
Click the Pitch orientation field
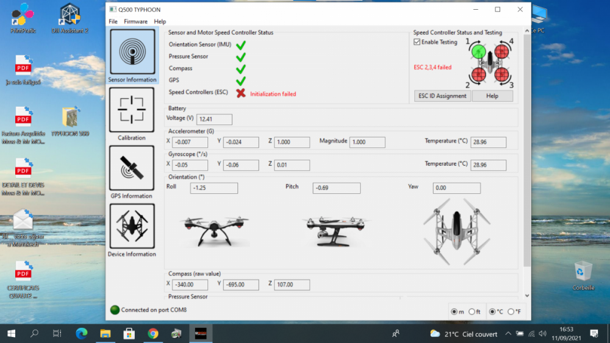click(337, 188)
